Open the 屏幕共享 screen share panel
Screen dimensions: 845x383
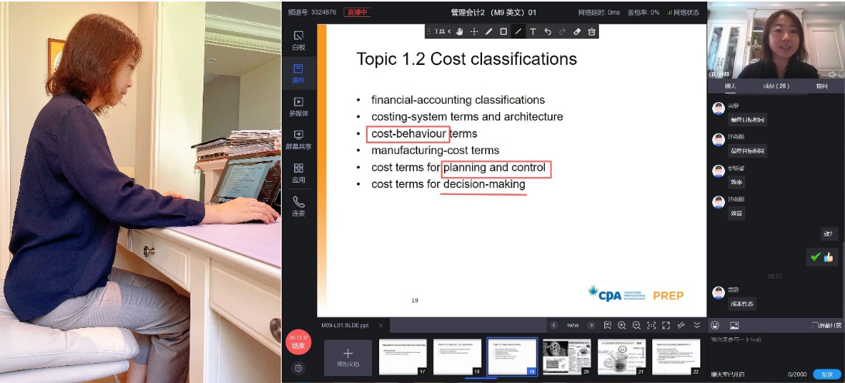point(298,139)
